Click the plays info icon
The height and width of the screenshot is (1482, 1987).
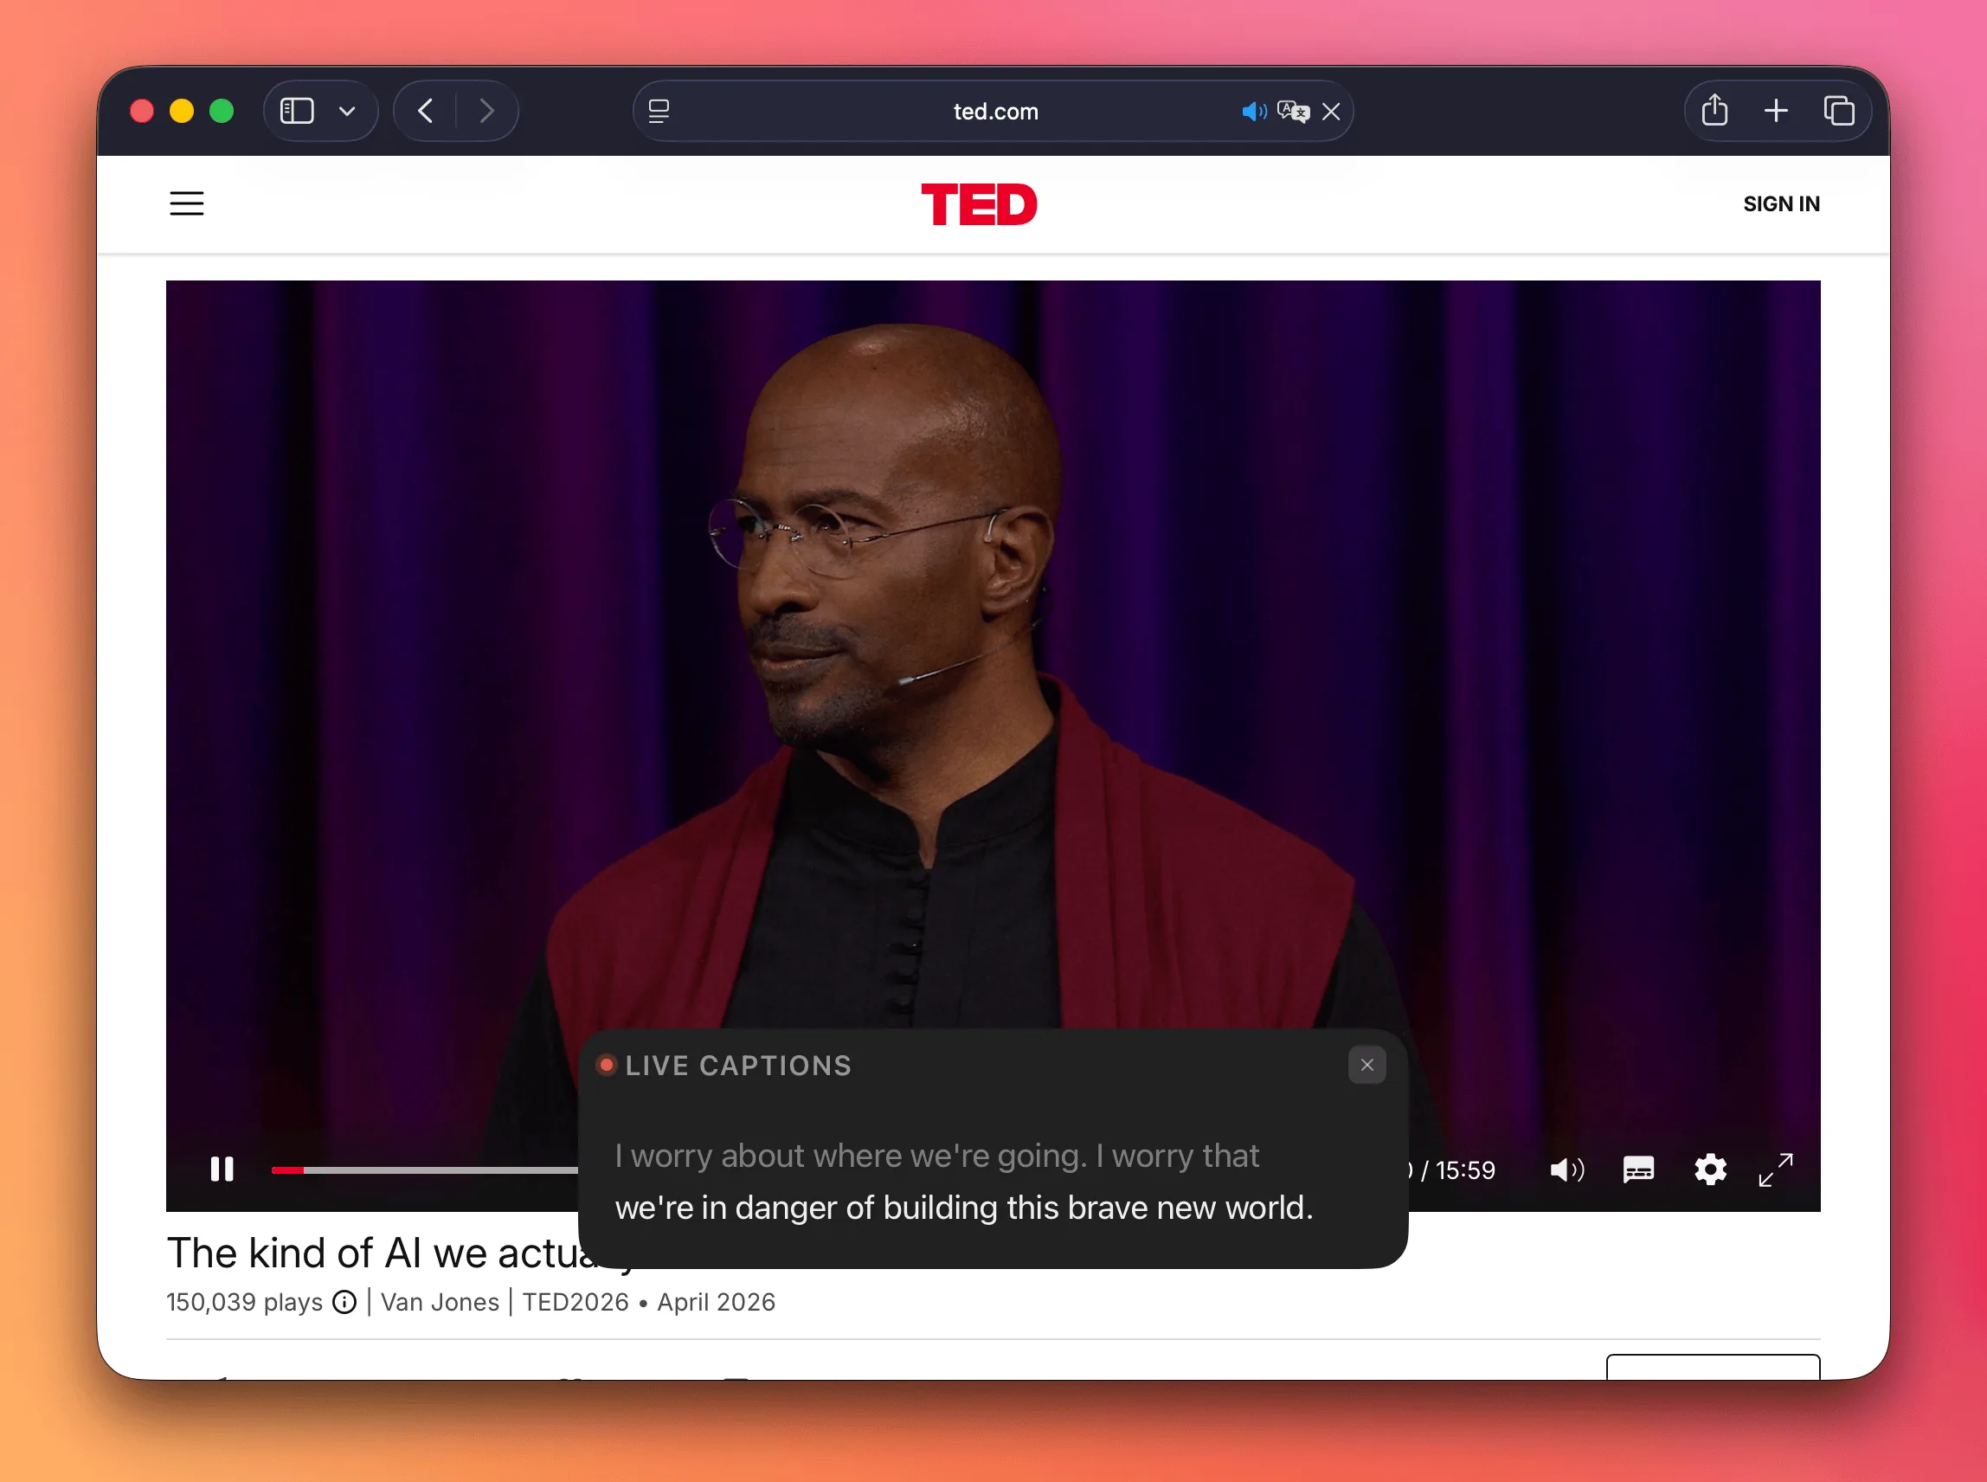(x=344, y=1302)
